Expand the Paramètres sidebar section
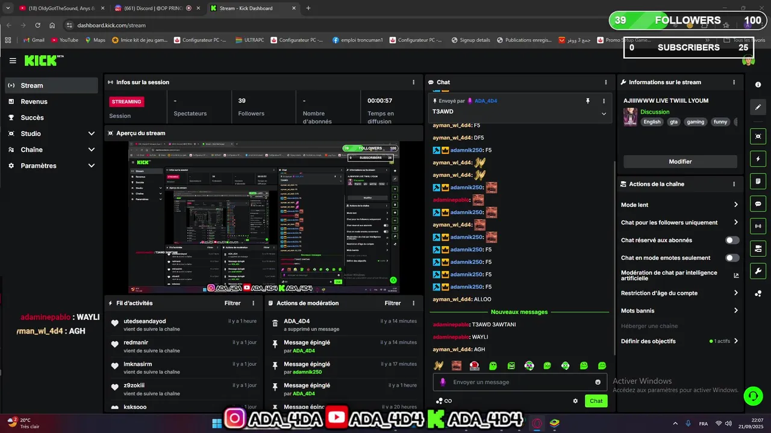 [x=92, y=166]
